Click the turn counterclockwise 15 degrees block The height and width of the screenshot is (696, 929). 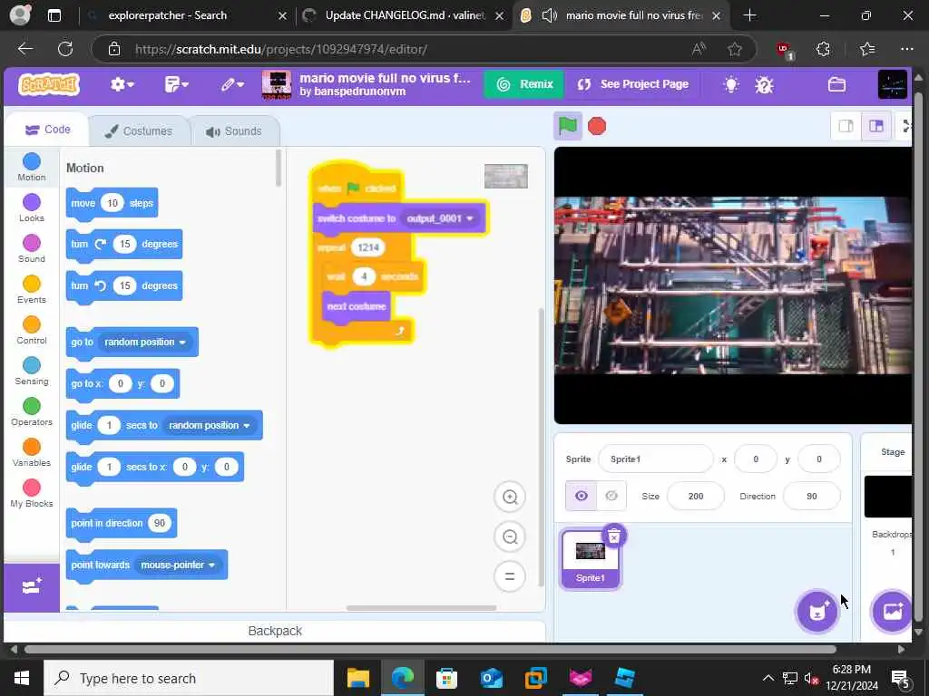(x=123, y=285)
